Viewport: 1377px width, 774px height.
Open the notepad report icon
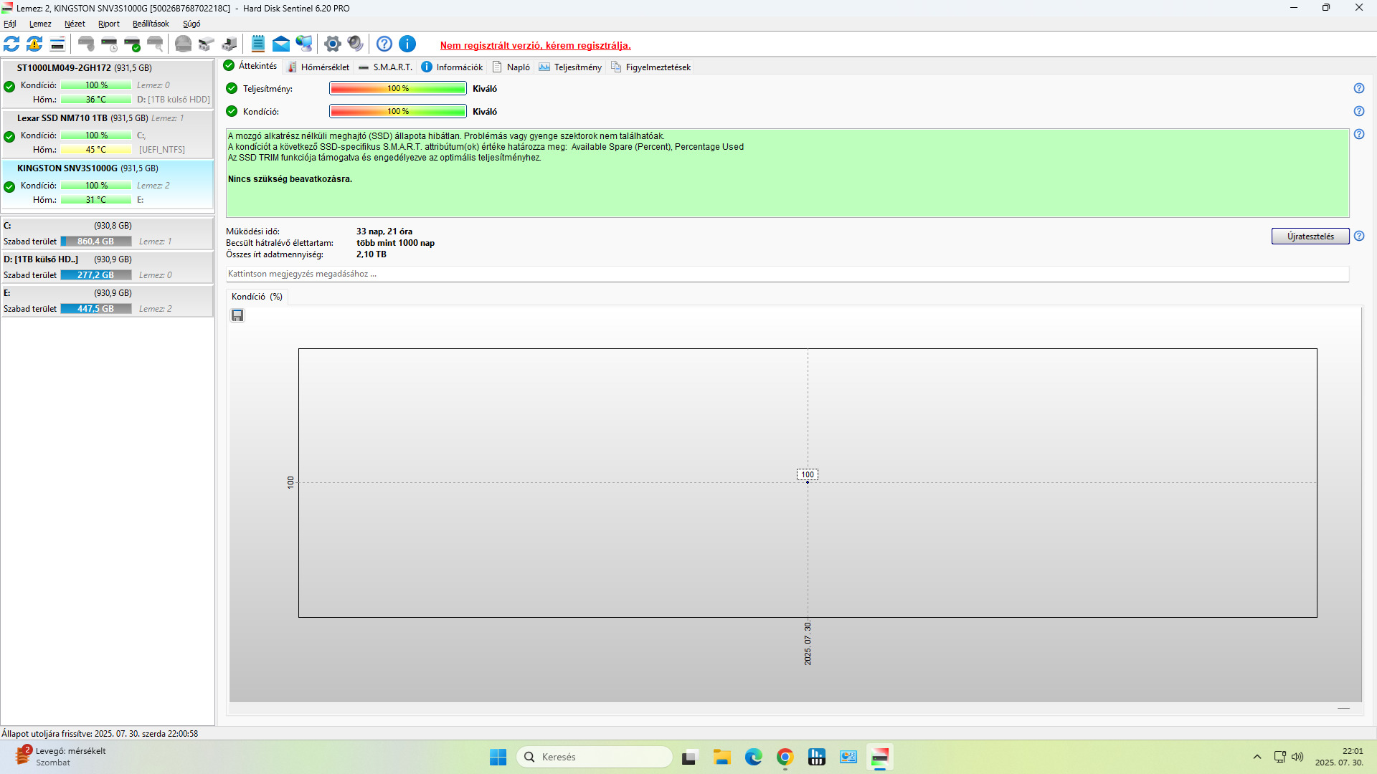[258, 44]
